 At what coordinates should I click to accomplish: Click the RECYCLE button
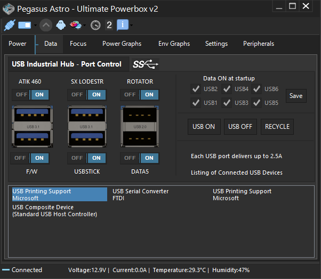(x=277, y=127)
